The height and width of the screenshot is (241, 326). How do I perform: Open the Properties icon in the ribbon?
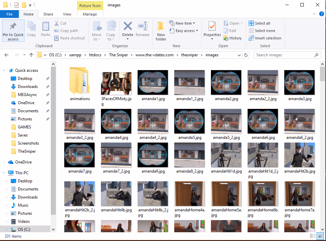point(212,26)
